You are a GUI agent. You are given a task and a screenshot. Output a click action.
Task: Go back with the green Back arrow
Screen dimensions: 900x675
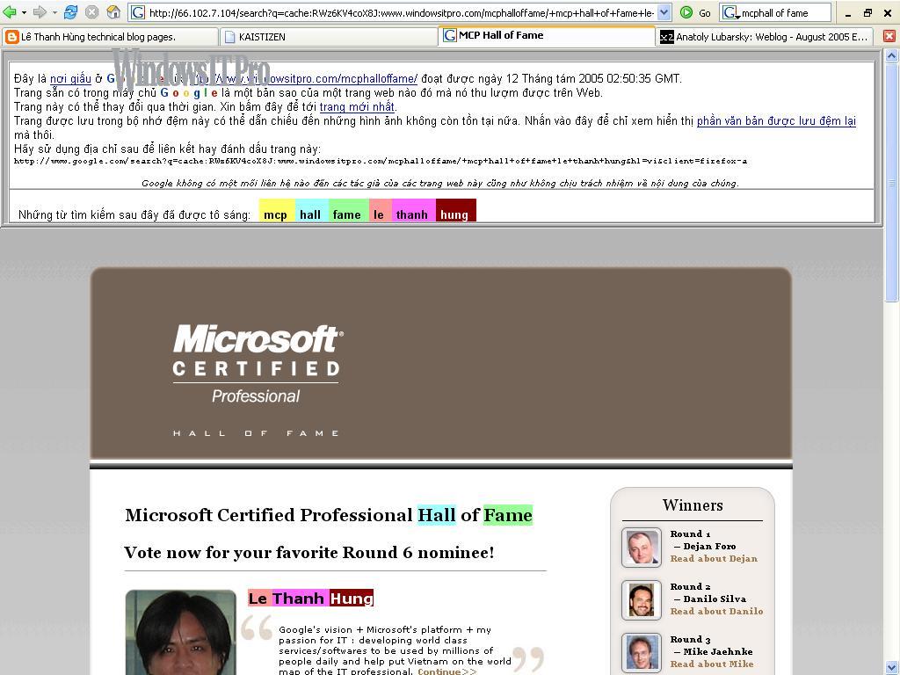click(x=10, y=12)
